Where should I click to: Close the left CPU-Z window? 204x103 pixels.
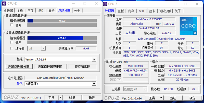[x=96, y=4]
